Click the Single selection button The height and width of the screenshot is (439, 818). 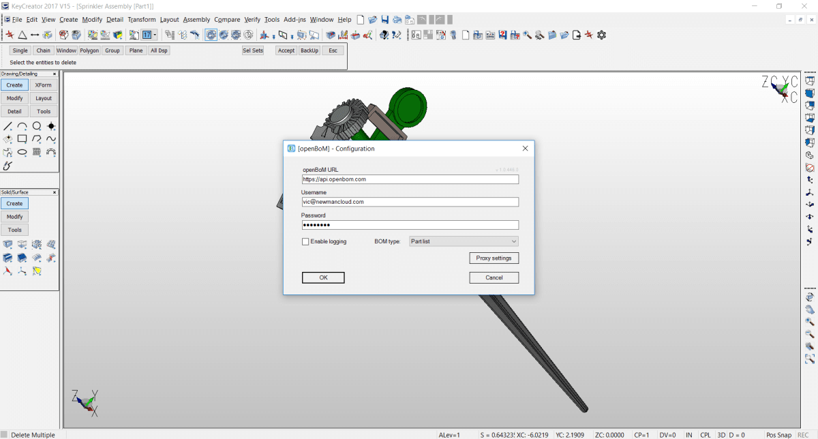pos(20,50)
